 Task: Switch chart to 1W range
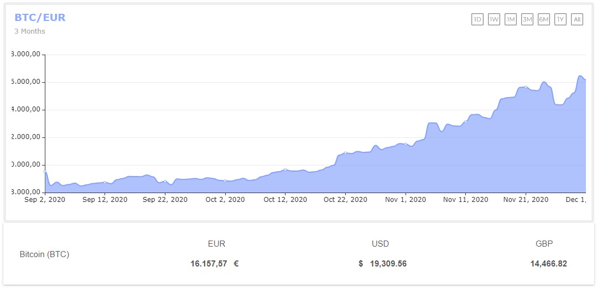click(494, 19)
